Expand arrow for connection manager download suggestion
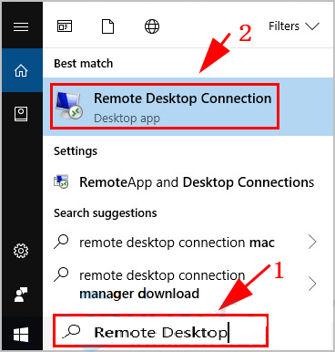The image size is (335, 352). click(312, 284)
